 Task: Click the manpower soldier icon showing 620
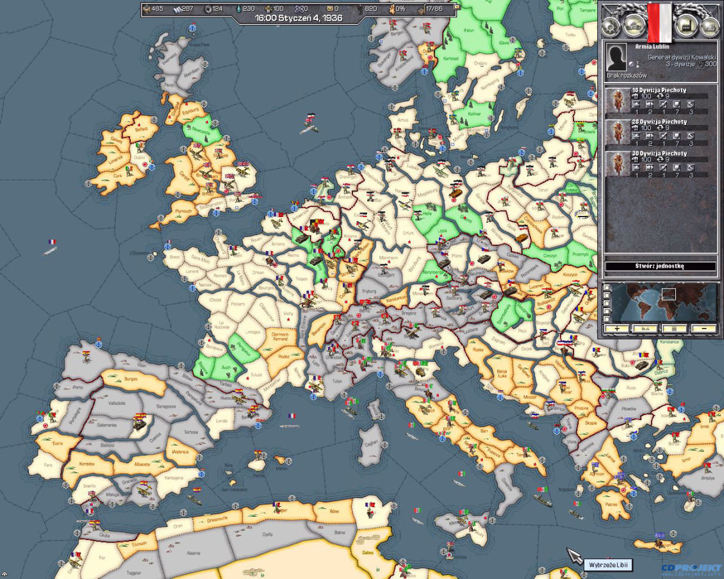pyautogui.click(x=360, y=9)
